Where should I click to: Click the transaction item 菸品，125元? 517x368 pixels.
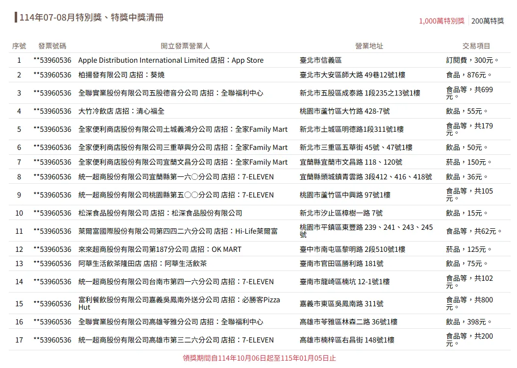tap(469, 249)
